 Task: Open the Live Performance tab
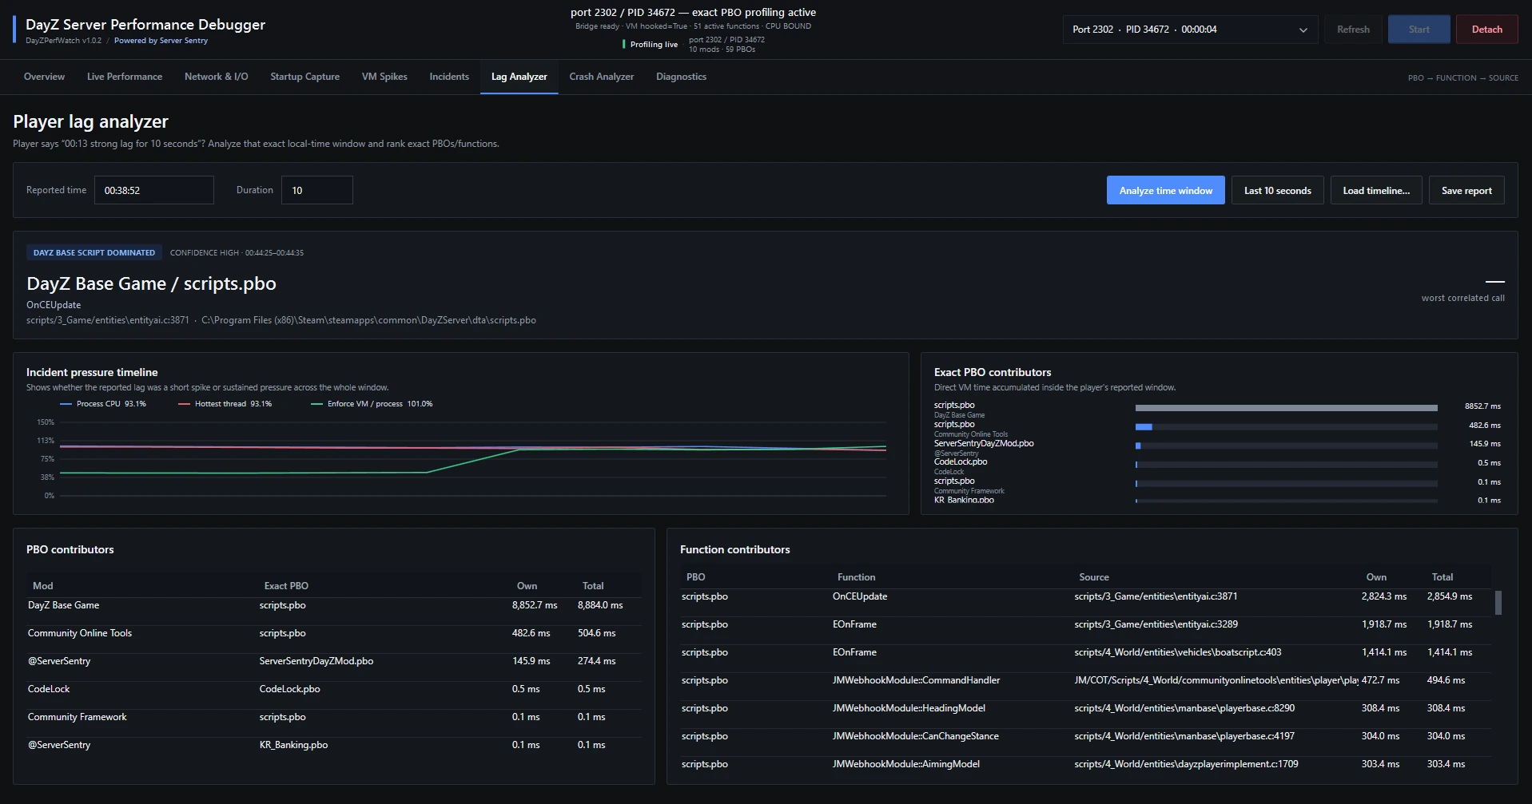click(125, 77)
